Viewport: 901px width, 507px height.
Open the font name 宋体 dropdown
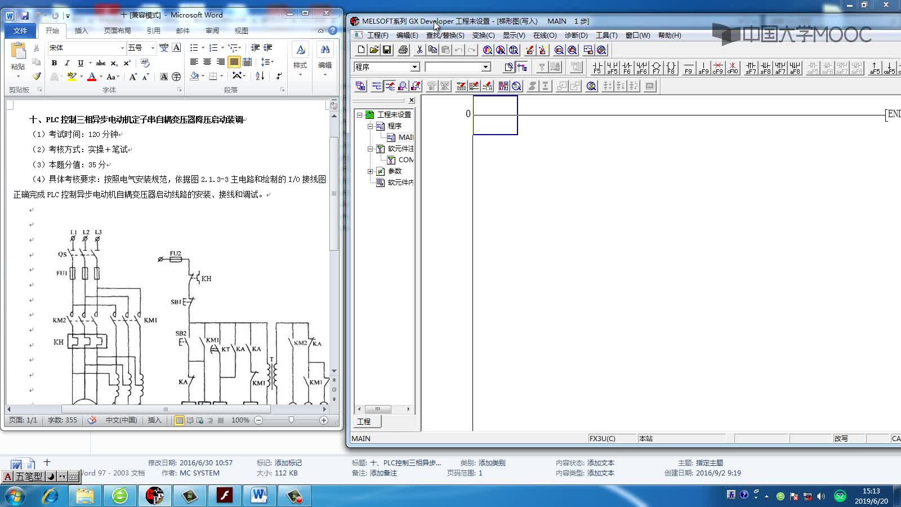122,48
